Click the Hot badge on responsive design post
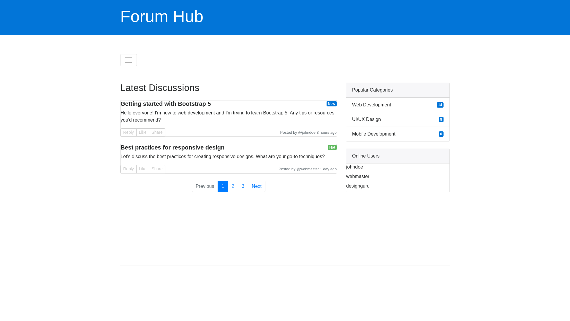Viewport: 570px width, 321px height. pyautogui.click(x=332, y=147)
